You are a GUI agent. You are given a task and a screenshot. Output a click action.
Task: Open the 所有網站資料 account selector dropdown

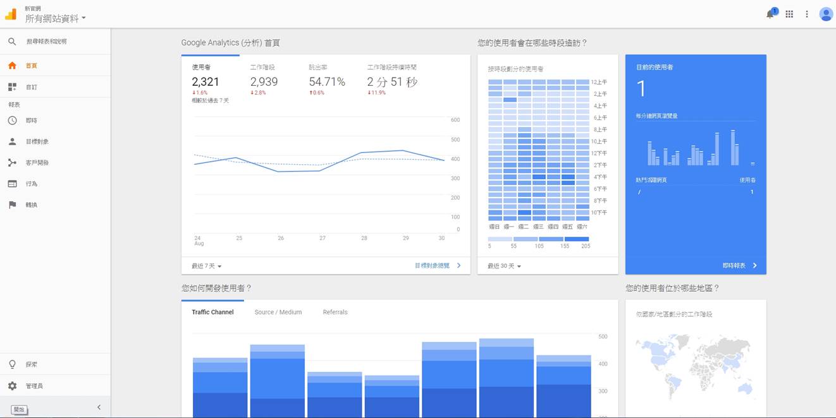coord(54,16)
